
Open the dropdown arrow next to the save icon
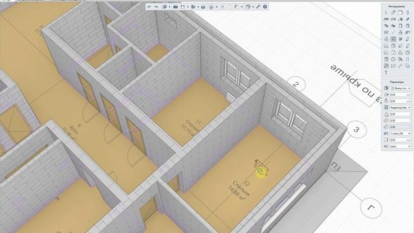[188, 7]
